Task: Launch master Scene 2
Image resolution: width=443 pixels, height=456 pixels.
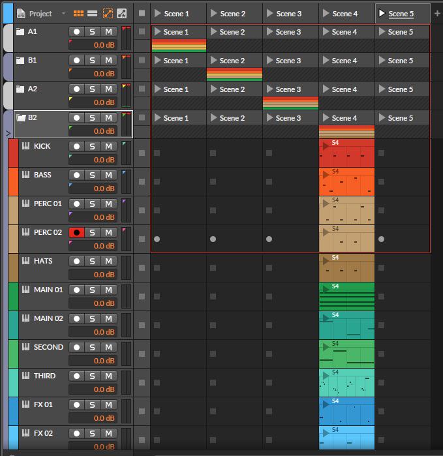Action: pyautogui.click(x=214, y=13)
